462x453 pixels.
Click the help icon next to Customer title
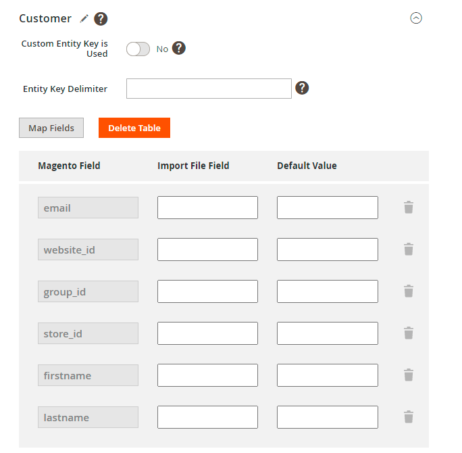pos(101,19)
